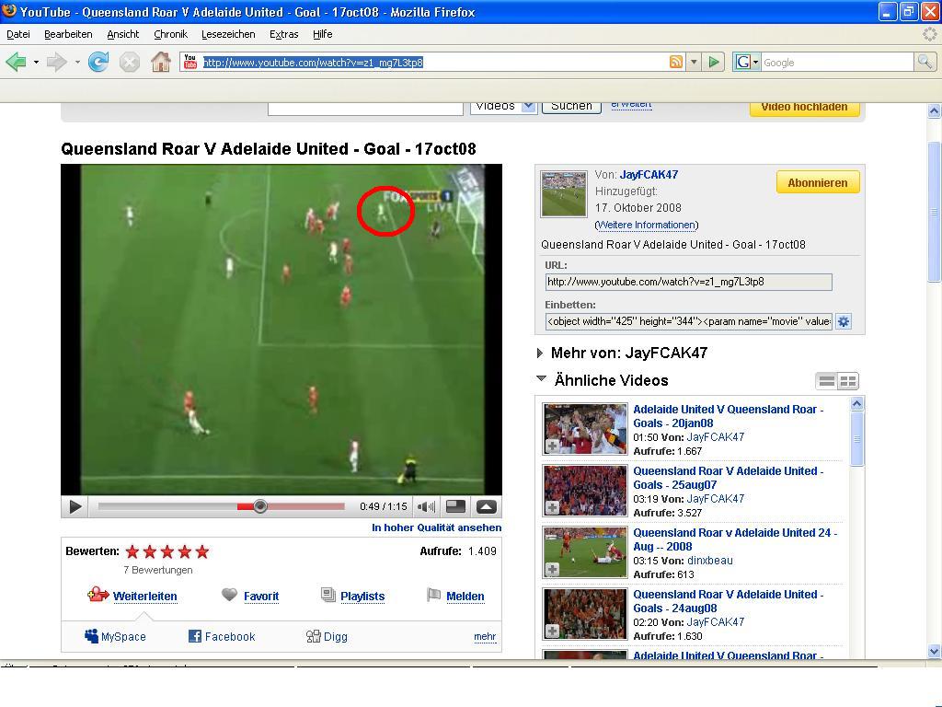Screen dimensions: 942x707
Task: Switch related videos to list view
Action: coord(827,381)
